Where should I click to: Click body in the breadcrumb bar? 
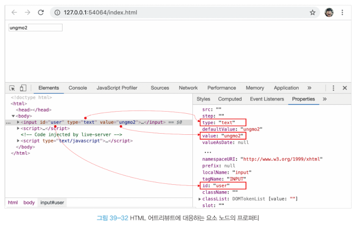coord(29,203)
